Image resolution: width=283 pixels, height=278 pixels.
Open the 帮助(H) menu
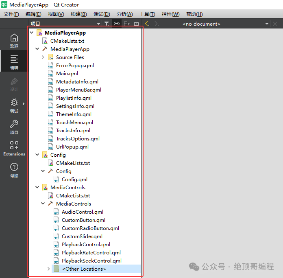pyautogui.click(x=194, y=14)
